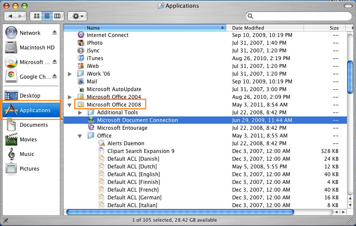
Task: Select Default ACL [Dutch]
Action: [128, 166]
